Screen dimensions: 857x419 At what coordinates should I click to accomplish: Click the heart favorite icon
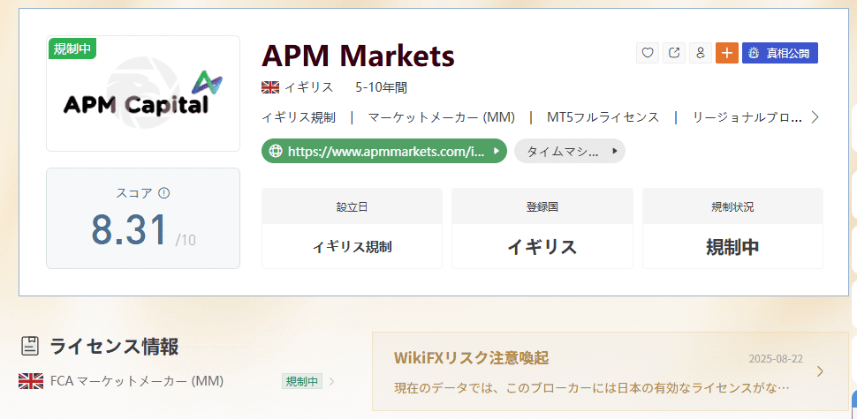pyautogui.click(x=648, y=53)
